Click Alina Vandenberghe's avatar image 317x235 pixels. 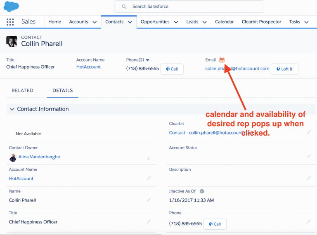[x=13, y=157]
